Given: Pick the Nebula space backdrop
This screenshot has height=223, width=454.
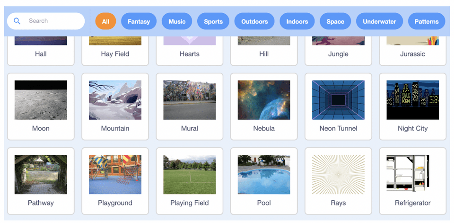Looking at the screenshot, I should [264, 107].
